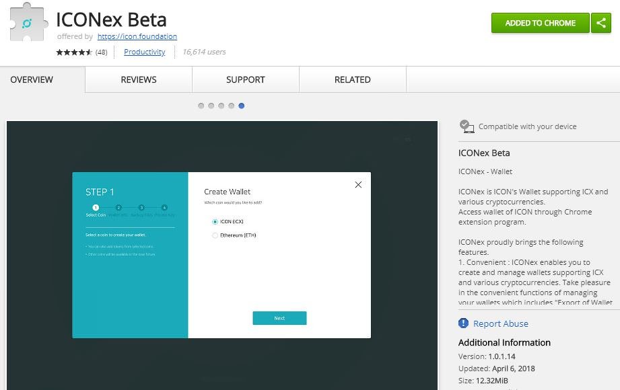Click step 4 circle in wizard
Screen dimensions: 620x390
point(164,208)
